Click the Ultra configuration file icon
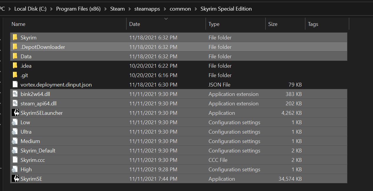Image resolution: width=373 pixels, height=191 pixels. click(x=15, y=132)
